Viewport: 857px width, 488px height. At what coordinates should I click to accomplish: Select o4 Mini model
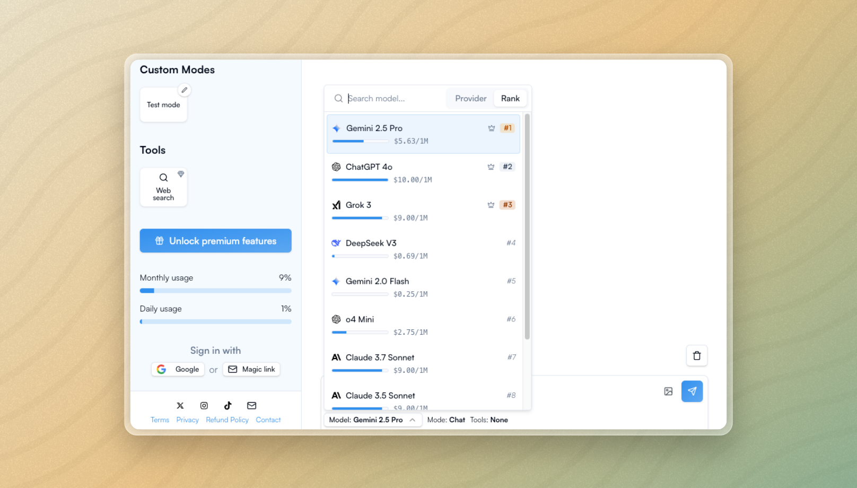pyautogui.click(x=423, y=326)
